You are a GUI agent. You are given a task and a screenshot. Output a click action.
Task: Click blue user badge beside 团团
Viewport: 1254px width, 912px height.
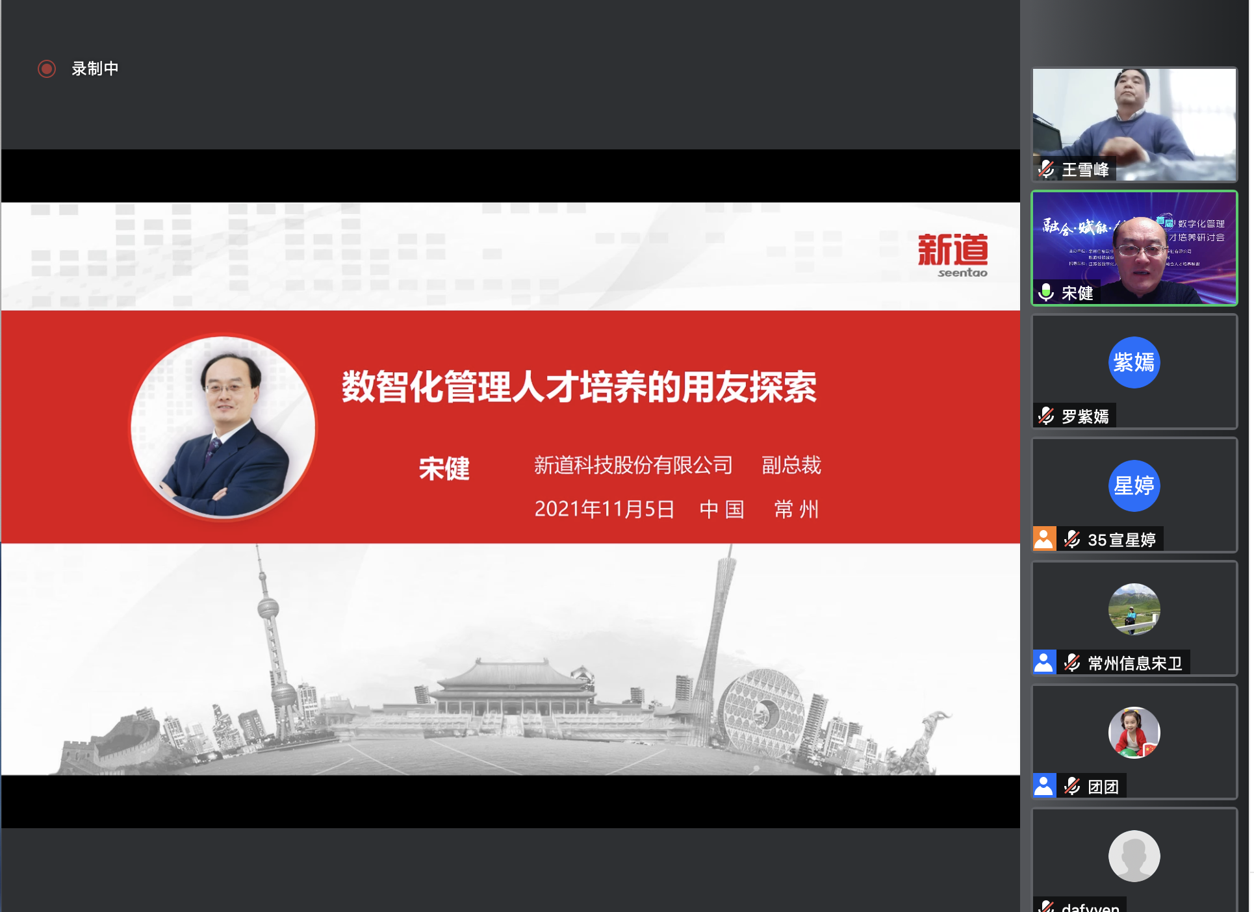[1044, 786]
